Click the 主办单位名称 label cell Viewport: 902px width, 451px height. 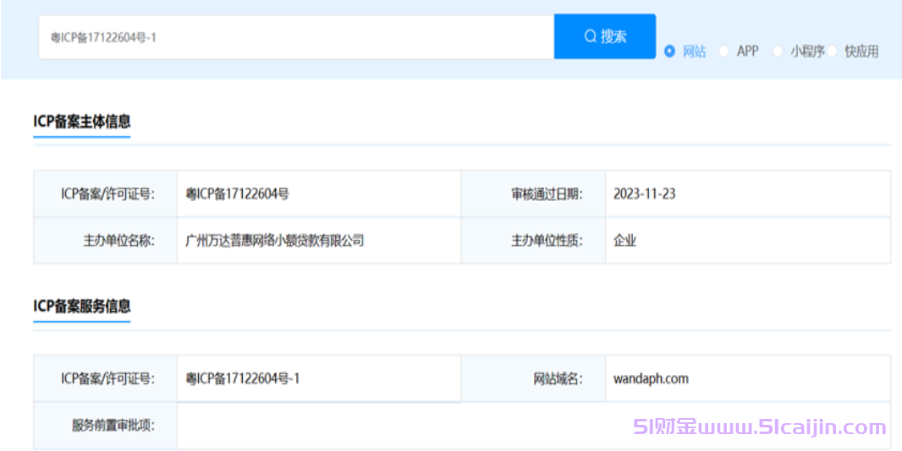point(105,240)
